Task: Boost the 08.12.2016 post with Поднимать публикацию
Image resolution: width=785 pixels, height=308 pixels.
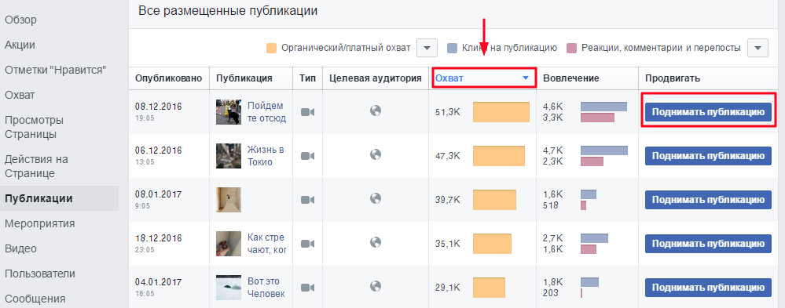Action: (708, 112)
